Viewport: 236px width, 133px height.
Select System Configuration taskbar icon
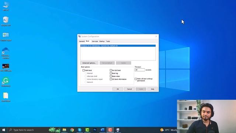pyautogui.click(x=118, y=130)
